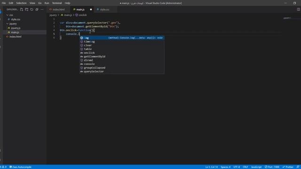Viewport: 301px width, 169px height.
Task: Click Prettier in status bar
Action: (288, 167)
